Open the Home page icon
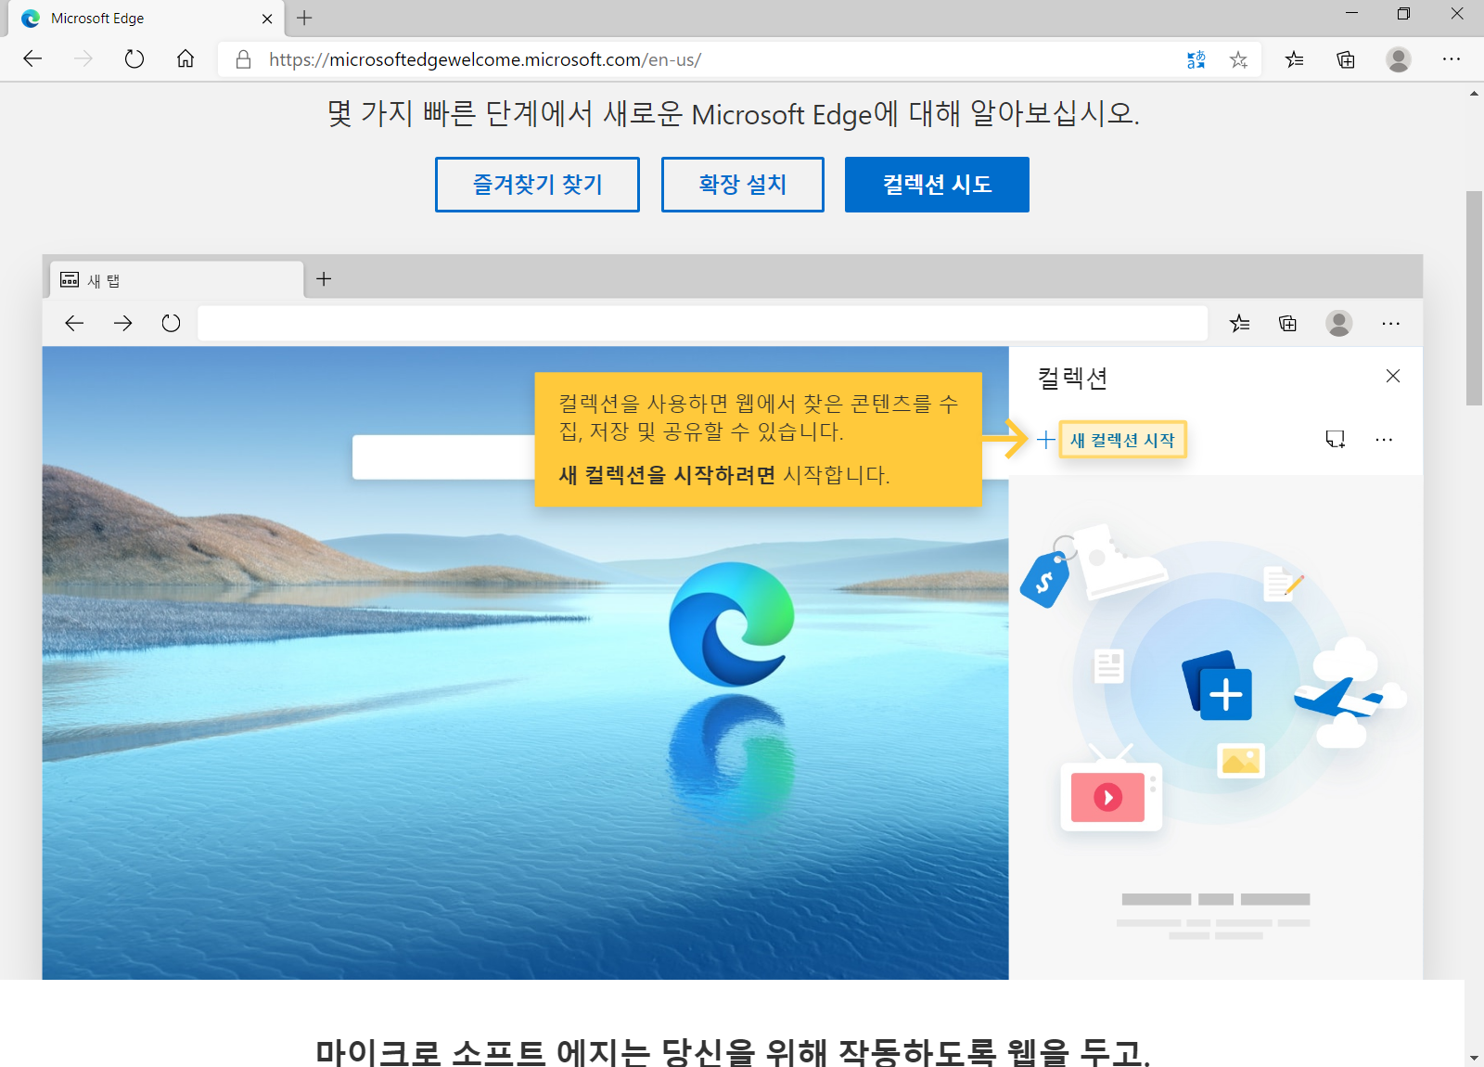This screenshot has height=1067, width=1484. point(185,59)
